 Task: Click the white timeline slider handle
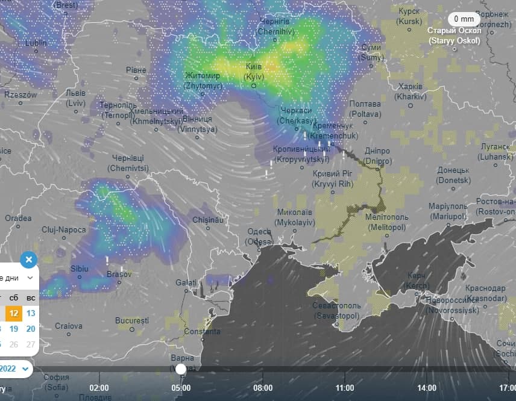[x=180, y=368]
